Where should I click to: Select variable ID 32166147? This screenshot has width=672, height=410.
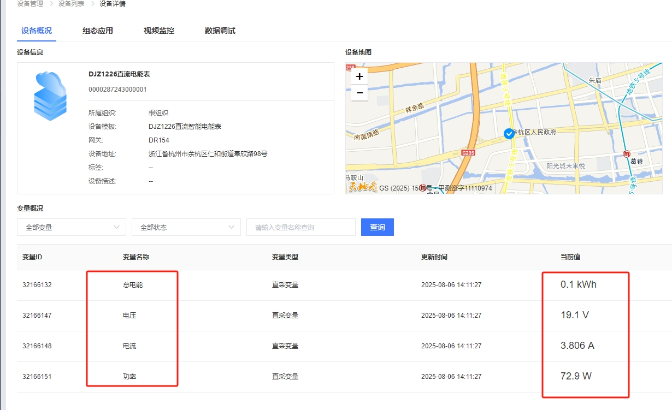pos(37,316)
